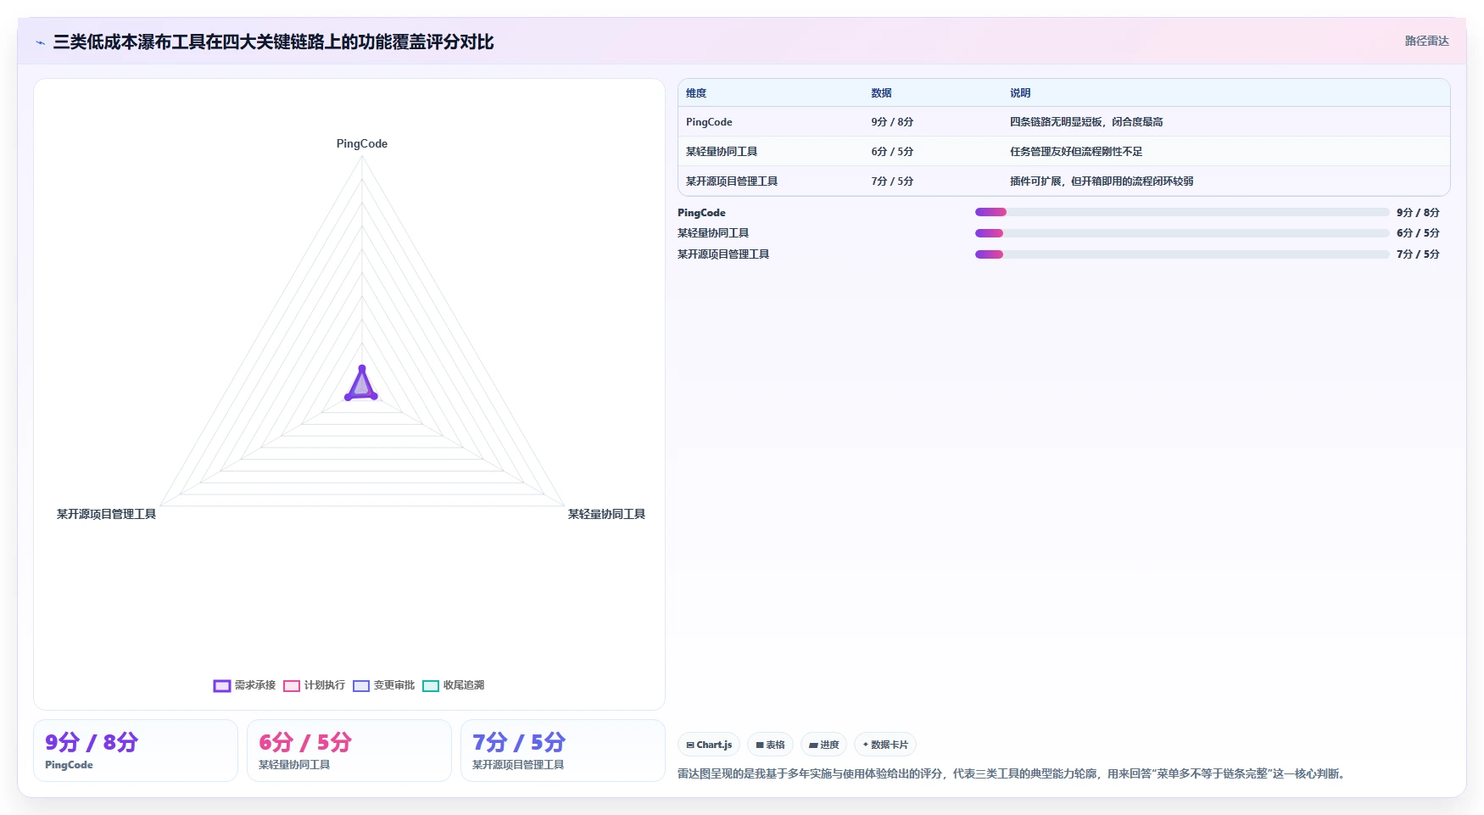Viewport: 1484px width, 815px height.
Task: Select the PingCode table row name
Action: coord(709,122)
